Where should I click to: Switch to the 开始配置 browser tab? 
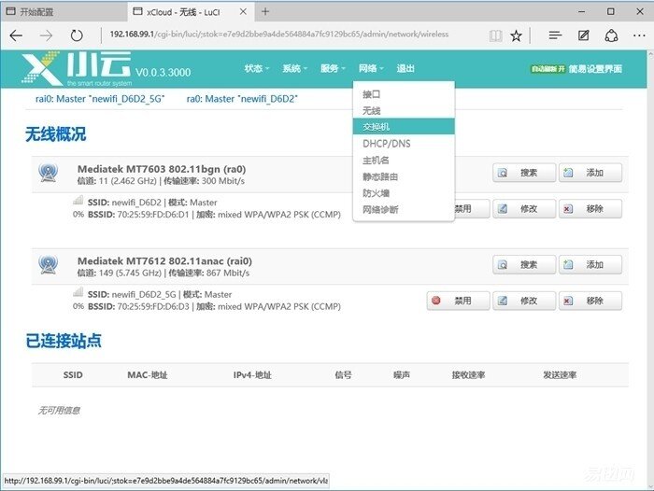(x=56, y=11)
